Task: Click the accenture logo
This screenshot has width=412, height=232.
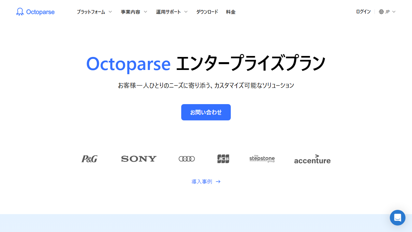Action: tap(312, 159)
